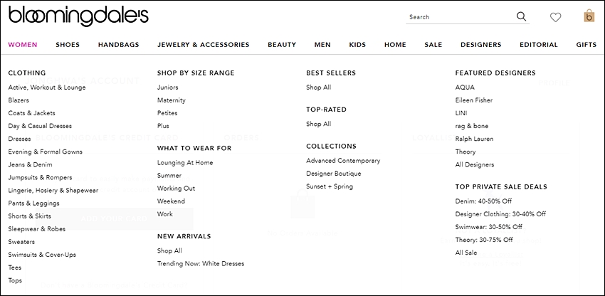Go to Weekend outfits
Image resolution: width=605 pixels, height=296 pixels.
click(171, 201)
